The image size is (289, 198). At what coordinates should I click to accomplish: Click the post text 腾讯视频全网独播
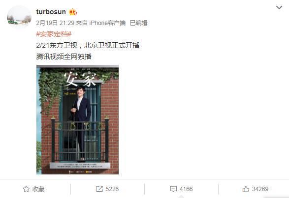click(64, 57)
